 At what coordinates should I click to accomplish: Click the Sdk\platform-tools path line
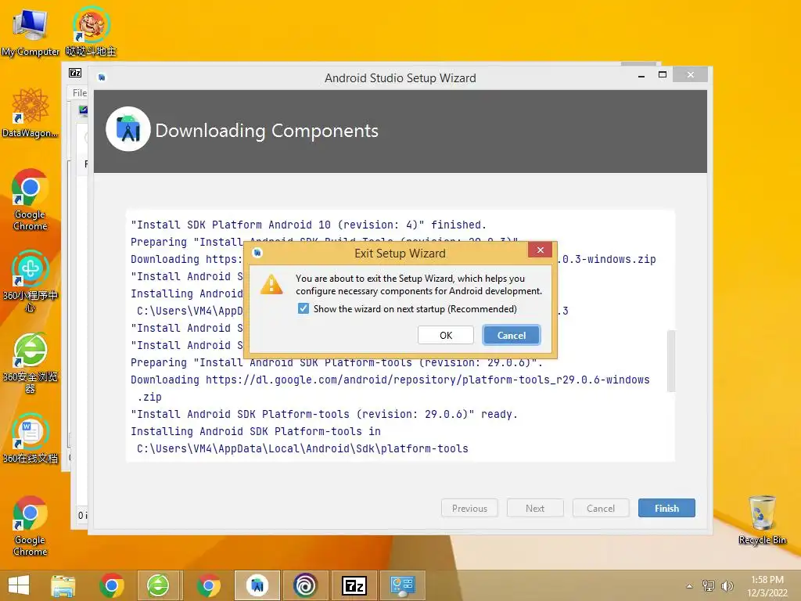point(303,448)
